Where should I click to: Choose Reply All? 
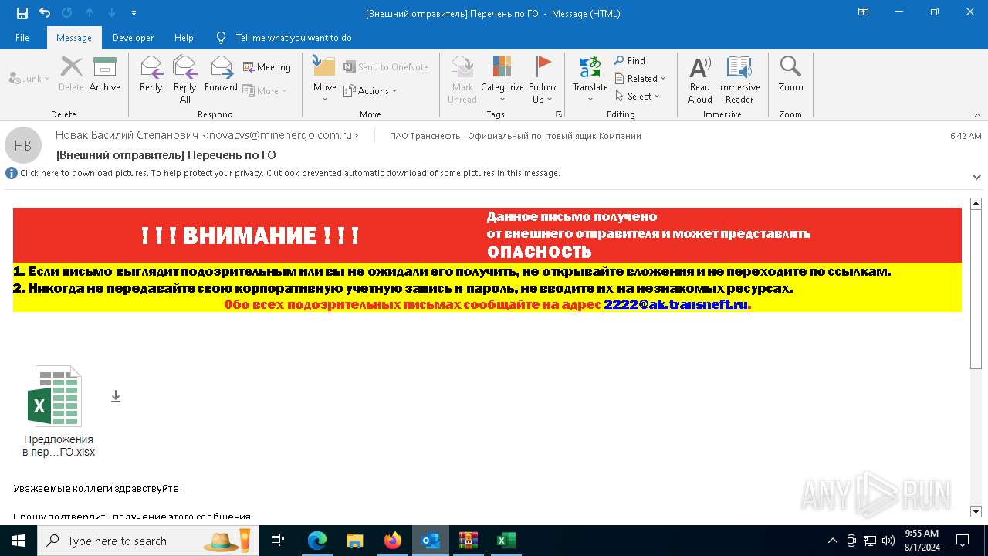pyautogui.click(x=184, y=80)
